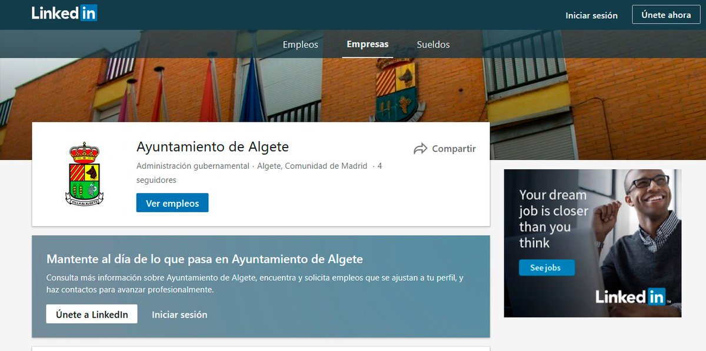Viewport: 706px width, 351px height.
Task: Switch to the Sueldos tab
Action: [433, 45]
